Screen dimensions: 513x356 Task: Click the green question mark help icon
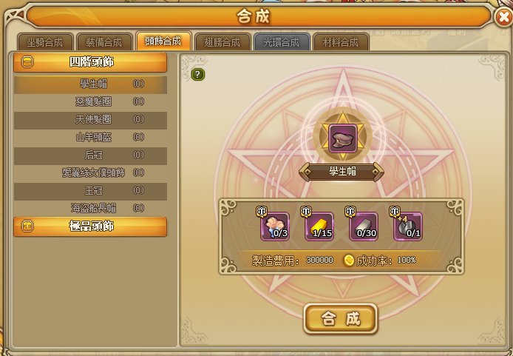tap(197, 75)
